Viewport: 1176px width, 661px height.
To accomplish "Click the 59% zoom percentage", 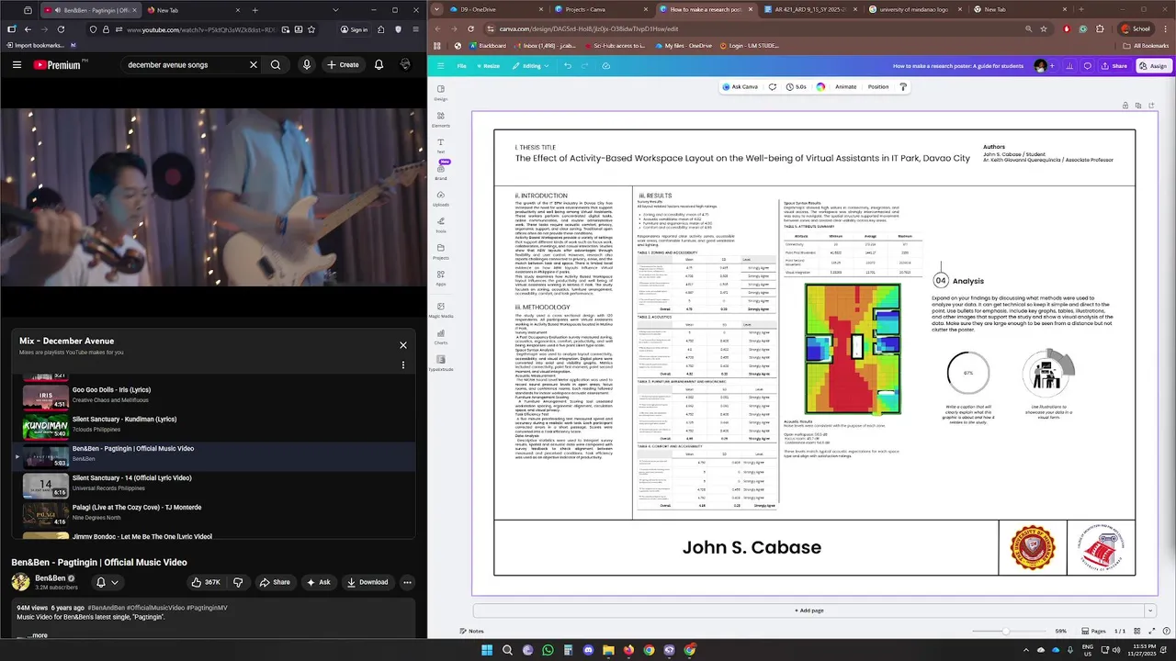I will pos(1061,631).
